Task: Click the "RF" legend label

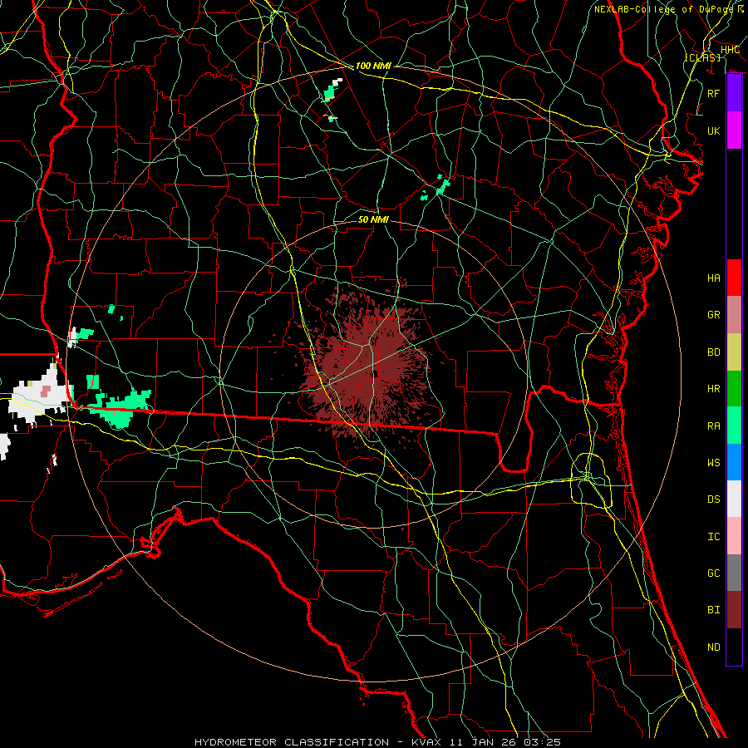Action: tap(713, 93)
